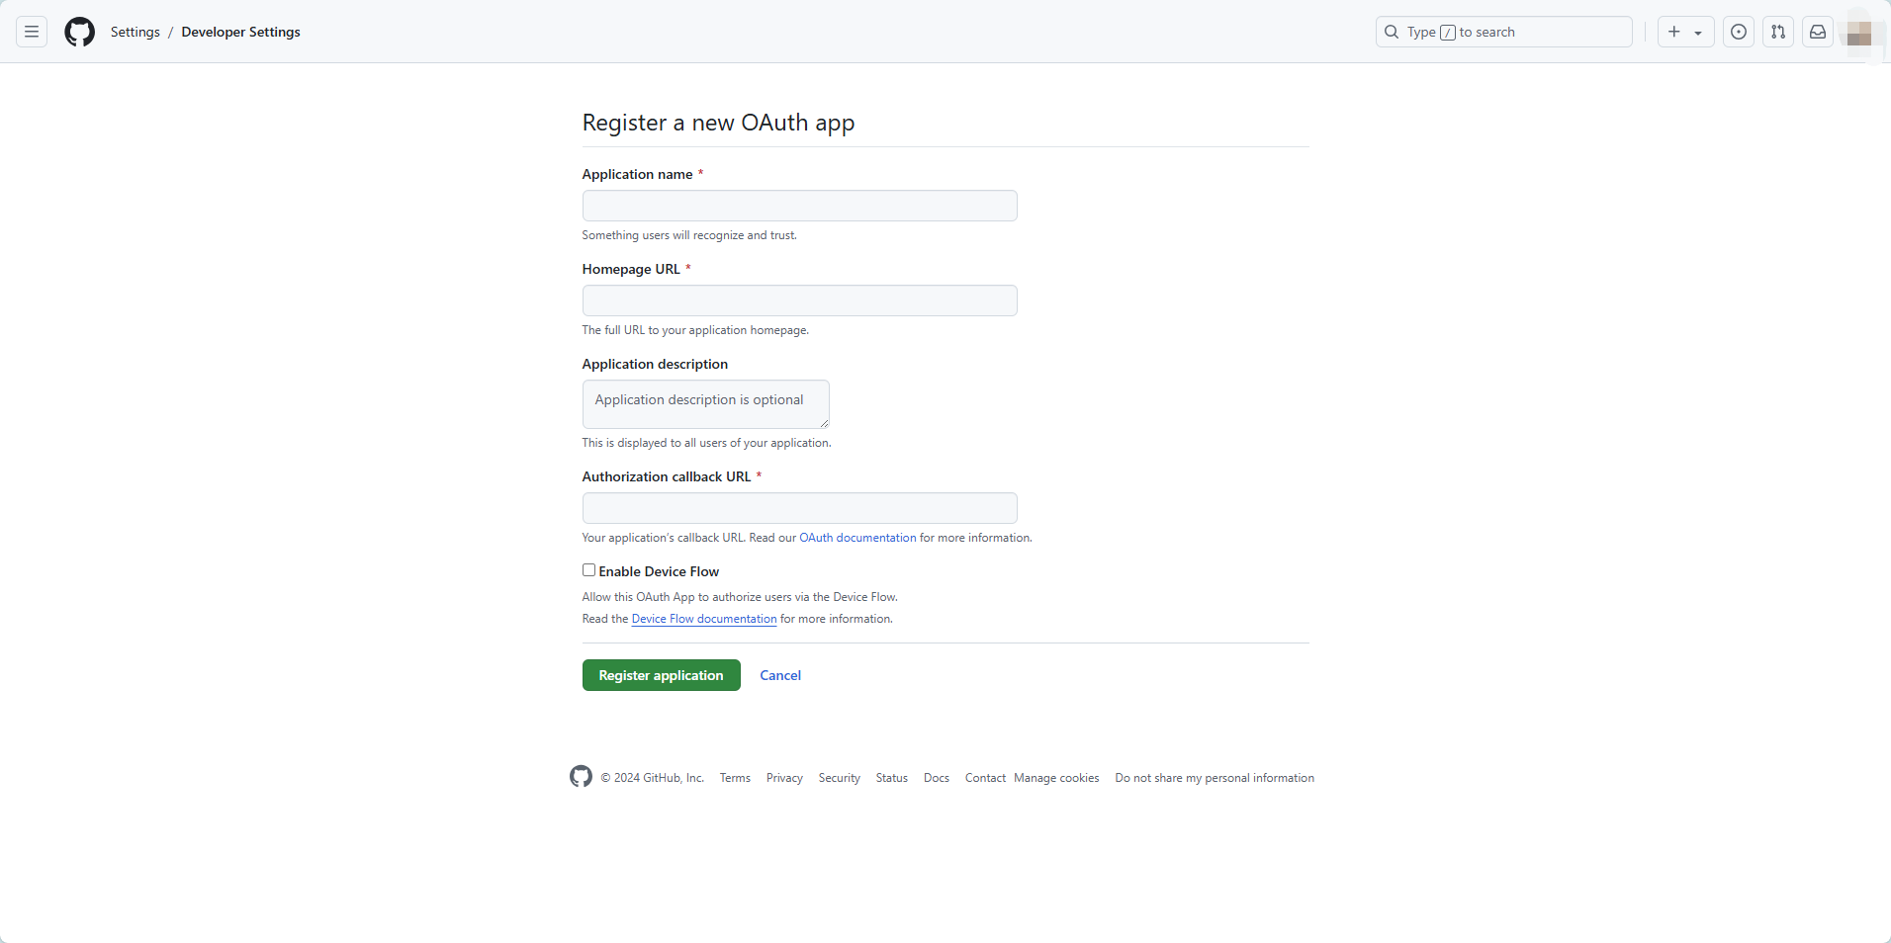Image resolution: width=1891 pixels, height=943 pixels.
Task: Click the search magnifier icon
Action: (x=1392, y=32)
